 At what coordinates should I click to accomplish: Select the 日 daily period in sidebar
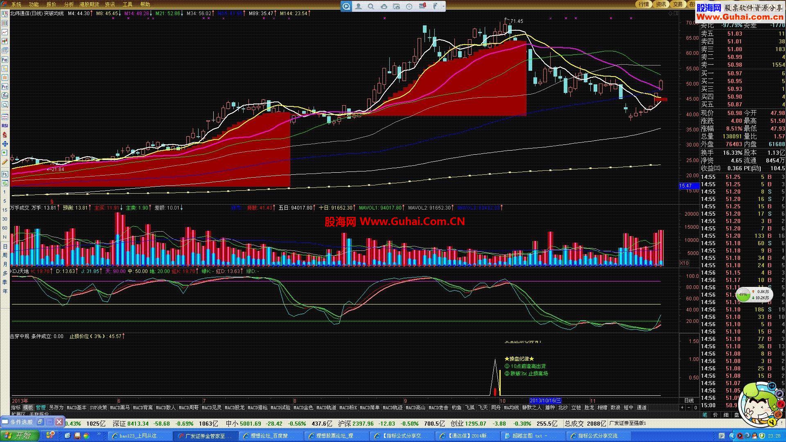pyautogui.click(x=5, y=246)
